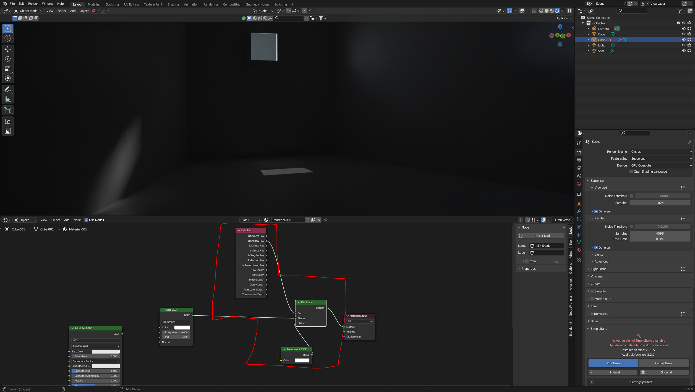Open the node editor Add menu

tap(67, 220)
